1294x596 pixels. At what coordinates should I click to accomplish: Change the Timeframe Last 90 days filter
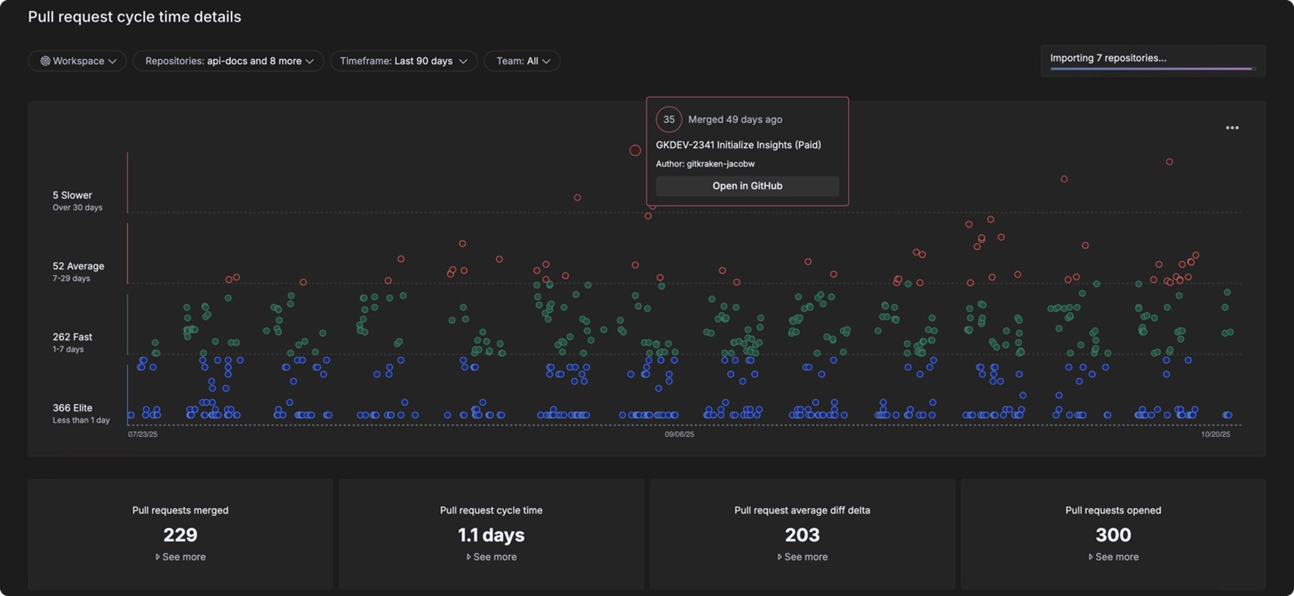click(x=403, y=61)
